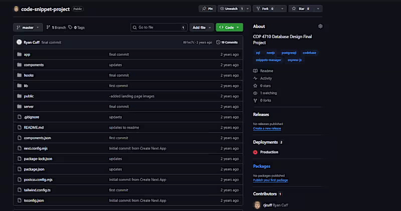Screen dimensions: 401x211
Task: Pin the code-snippet-project repository
Action: pos(207,9)
